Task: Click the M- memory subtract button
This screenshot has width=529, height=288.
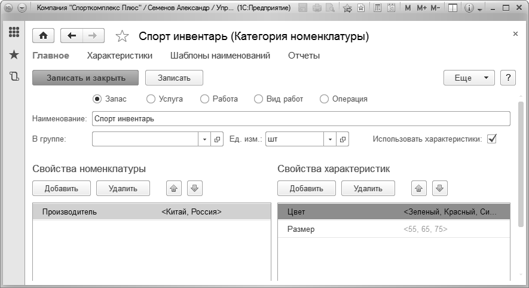Action: 435,8
